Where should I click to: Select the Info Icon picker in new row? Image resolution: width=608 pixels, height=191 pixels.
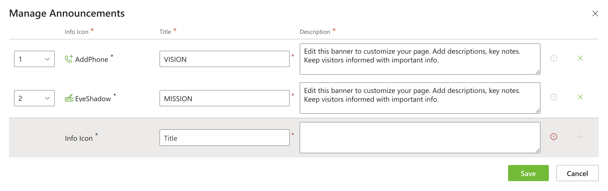pyautogui.click(x=79, y=138)
